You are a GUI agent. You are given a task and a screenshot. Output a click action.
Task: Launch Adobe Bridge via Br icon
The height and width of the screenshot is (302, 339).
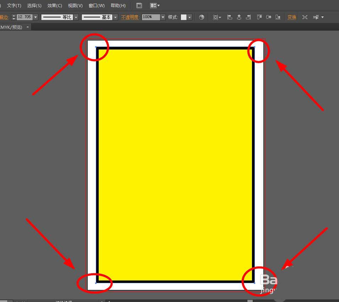[x=139, y=6]
